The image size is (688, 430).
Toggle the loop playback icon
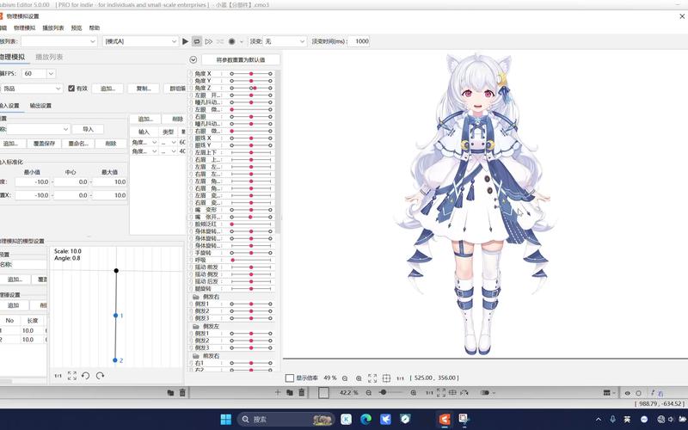[197, 41]
